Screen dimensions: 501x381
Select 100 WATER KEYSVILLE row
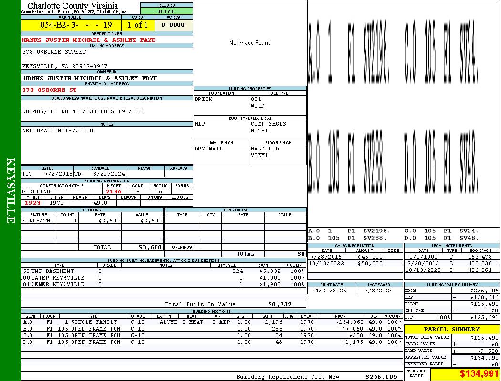coord(164,278)
